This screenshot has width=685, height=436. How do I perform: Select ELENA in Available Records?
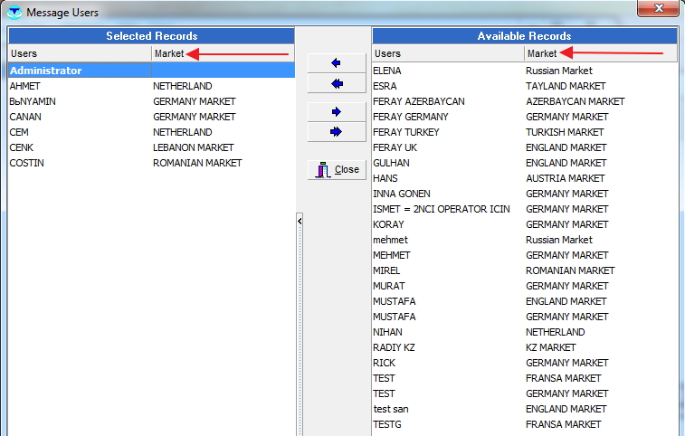pos(387,71)
